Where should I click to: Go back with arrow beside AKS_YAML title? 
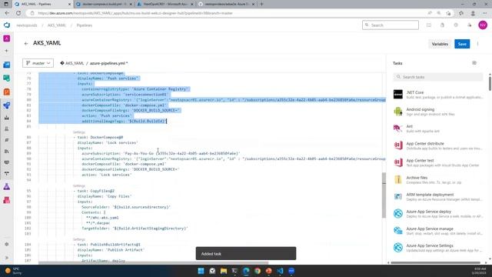[x=26, y=43]
